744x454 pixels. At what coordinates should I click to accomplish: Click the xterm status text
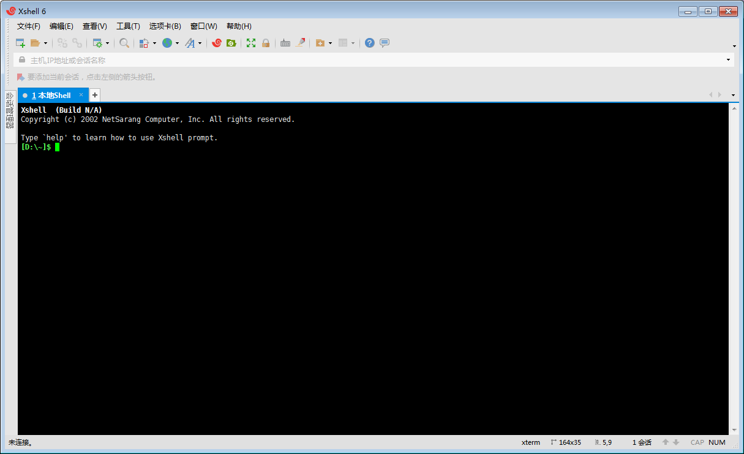point(531,442)
